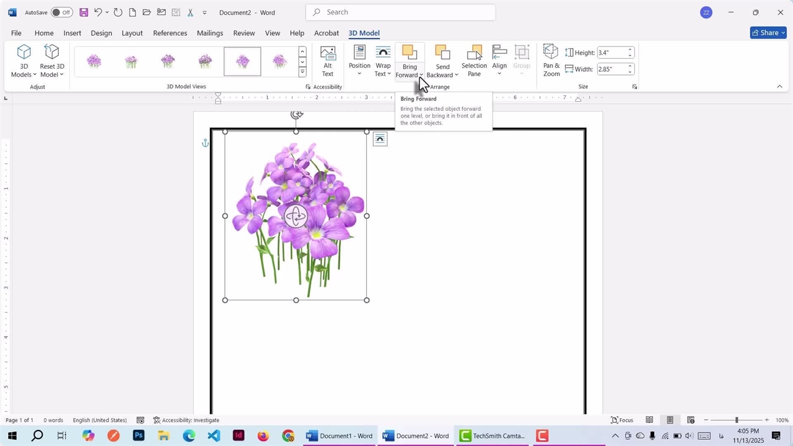Click the layout options icon beside model
793x446 pixels.
380,139
